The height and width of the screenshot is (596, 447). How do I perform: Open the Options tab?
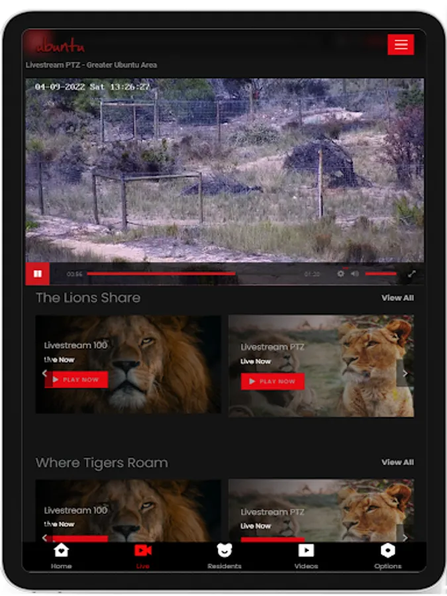pos(387,556)
